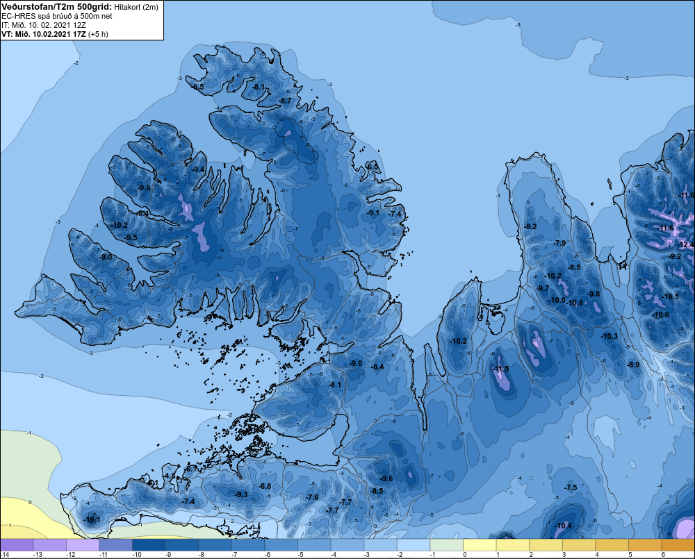Select legend swatch between -2 and -1

(414, 545)
